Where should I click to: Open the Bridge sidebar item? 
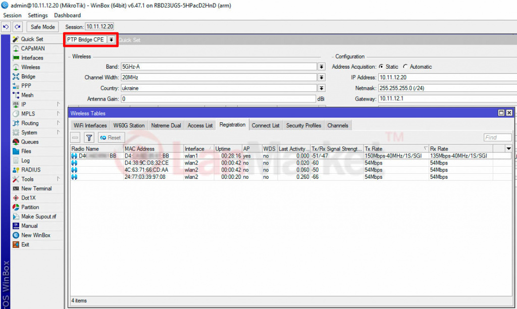tap(28, 77)
